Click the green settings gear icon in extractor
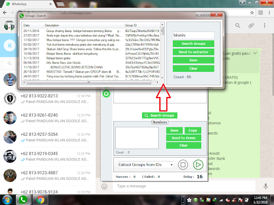 [x=106, y=94]
